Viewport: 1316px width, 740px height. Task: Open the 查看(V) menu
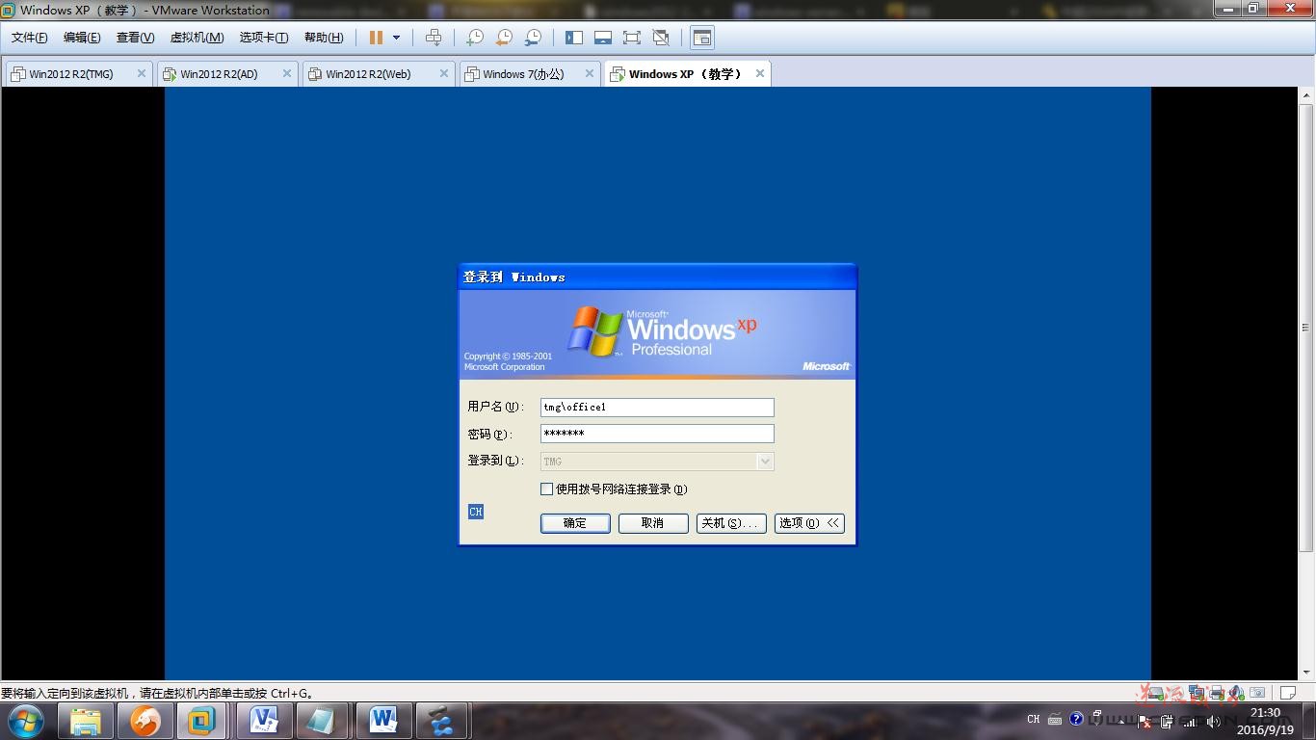135,38
